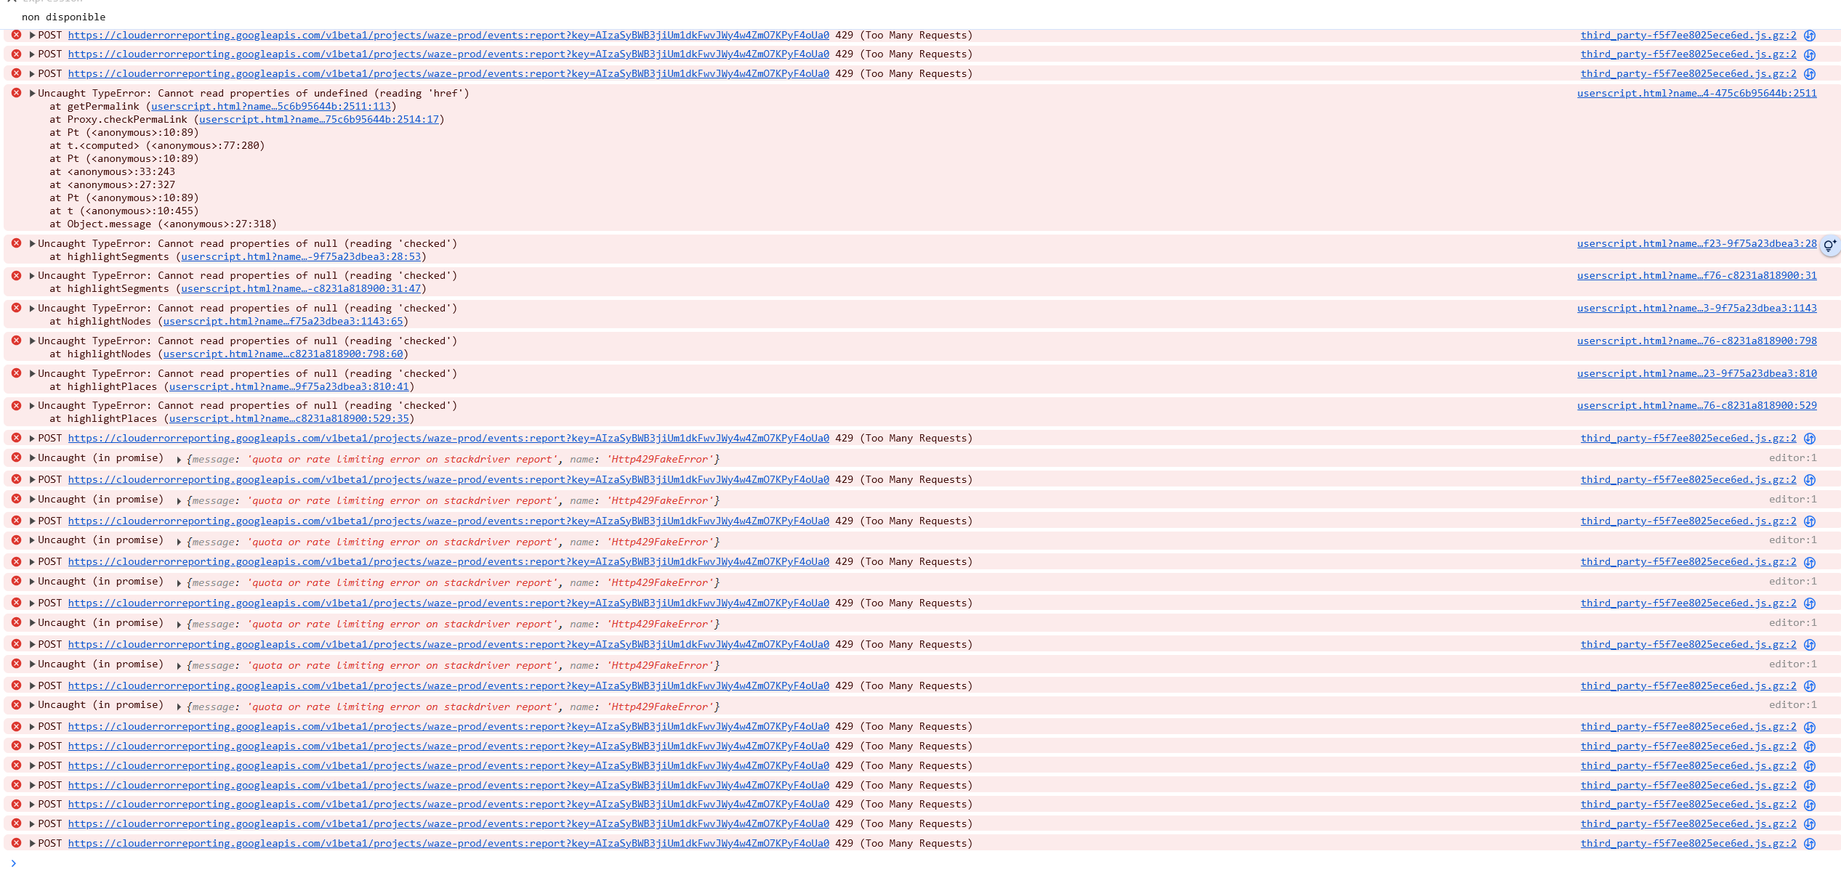Open the getPermalink userscript link 2511:113
Image resolution: width=1841 pixels, height=875 pixels.
pos(270,107)
